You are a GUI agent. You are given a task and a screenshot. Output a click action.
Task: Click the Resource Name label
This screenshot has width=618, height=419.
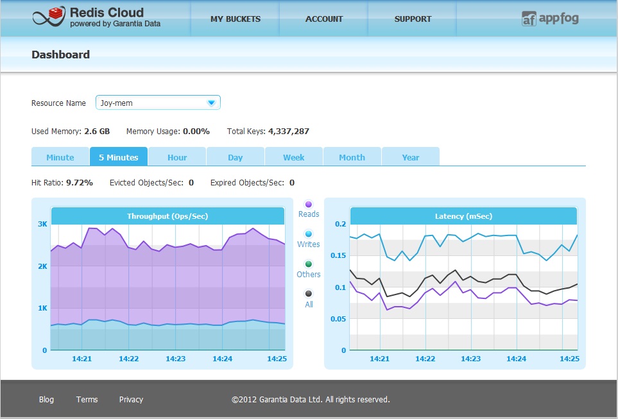(x=59, y=103)
